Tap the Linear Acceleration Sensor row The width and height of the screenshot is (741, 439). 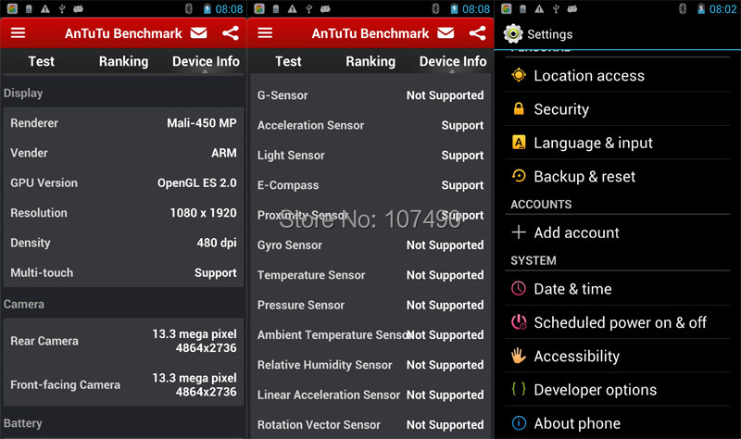370,395
